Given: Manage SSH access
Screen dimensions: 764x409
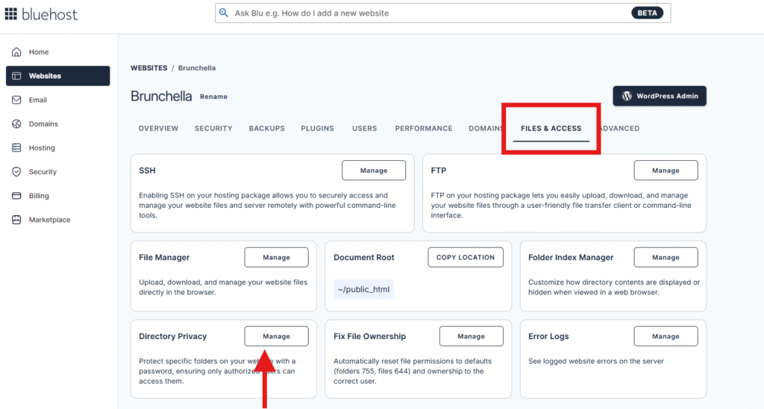Looking at the screenshot, I should (x=374, y=170).
